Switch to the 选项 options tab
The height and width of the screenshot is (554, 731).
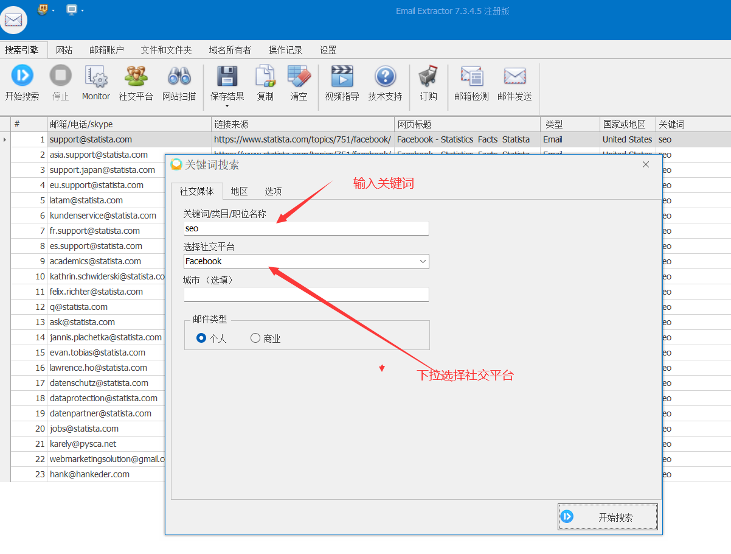pyautogui.click(x=272, y=191)
